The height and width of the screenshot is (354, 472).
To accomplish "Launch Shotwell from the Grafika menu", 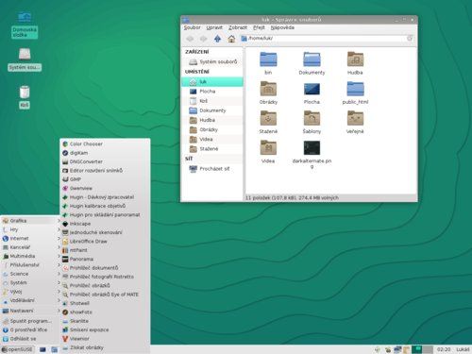I will coord(105,303).
